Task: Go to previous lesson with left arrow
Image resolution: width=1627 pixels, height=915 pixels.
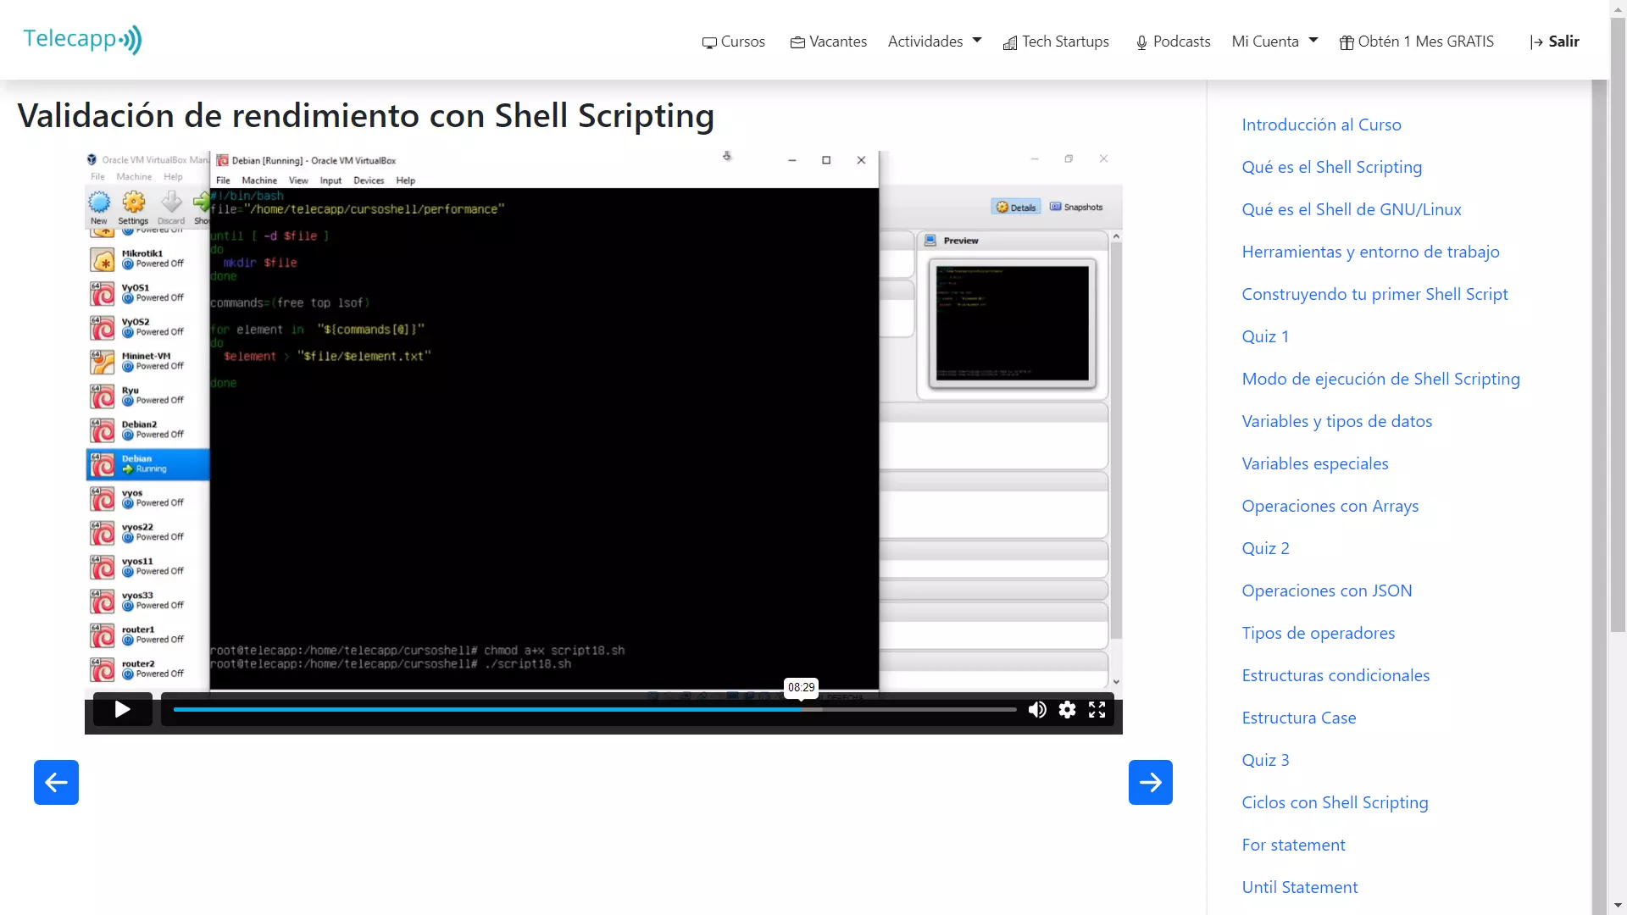Action: 56,782
